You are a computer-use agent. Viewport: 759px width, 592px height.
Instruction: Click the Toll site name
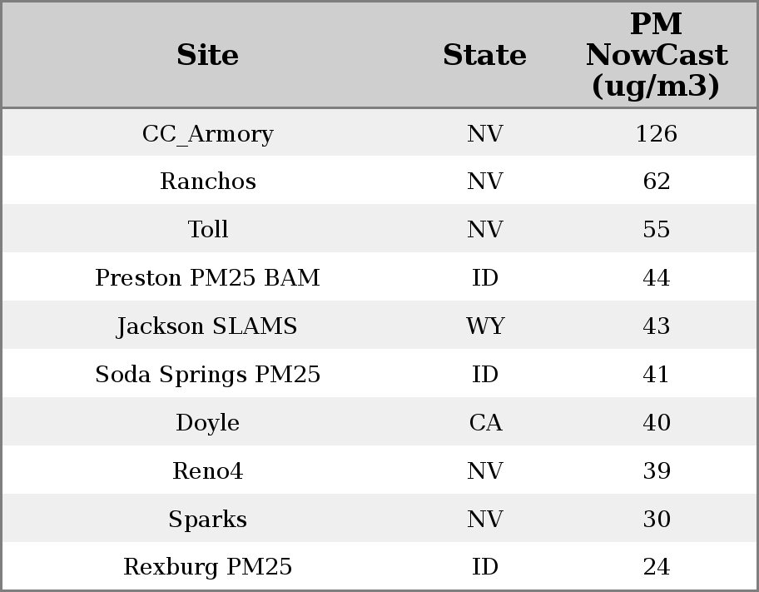pyautogui.click(x=207, y=230)
